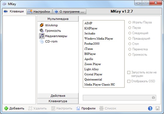The height and width of the screenshot is (114, 164).
Task: Click the Список button label
Action: pyautogui.click(x=110, y=108)
